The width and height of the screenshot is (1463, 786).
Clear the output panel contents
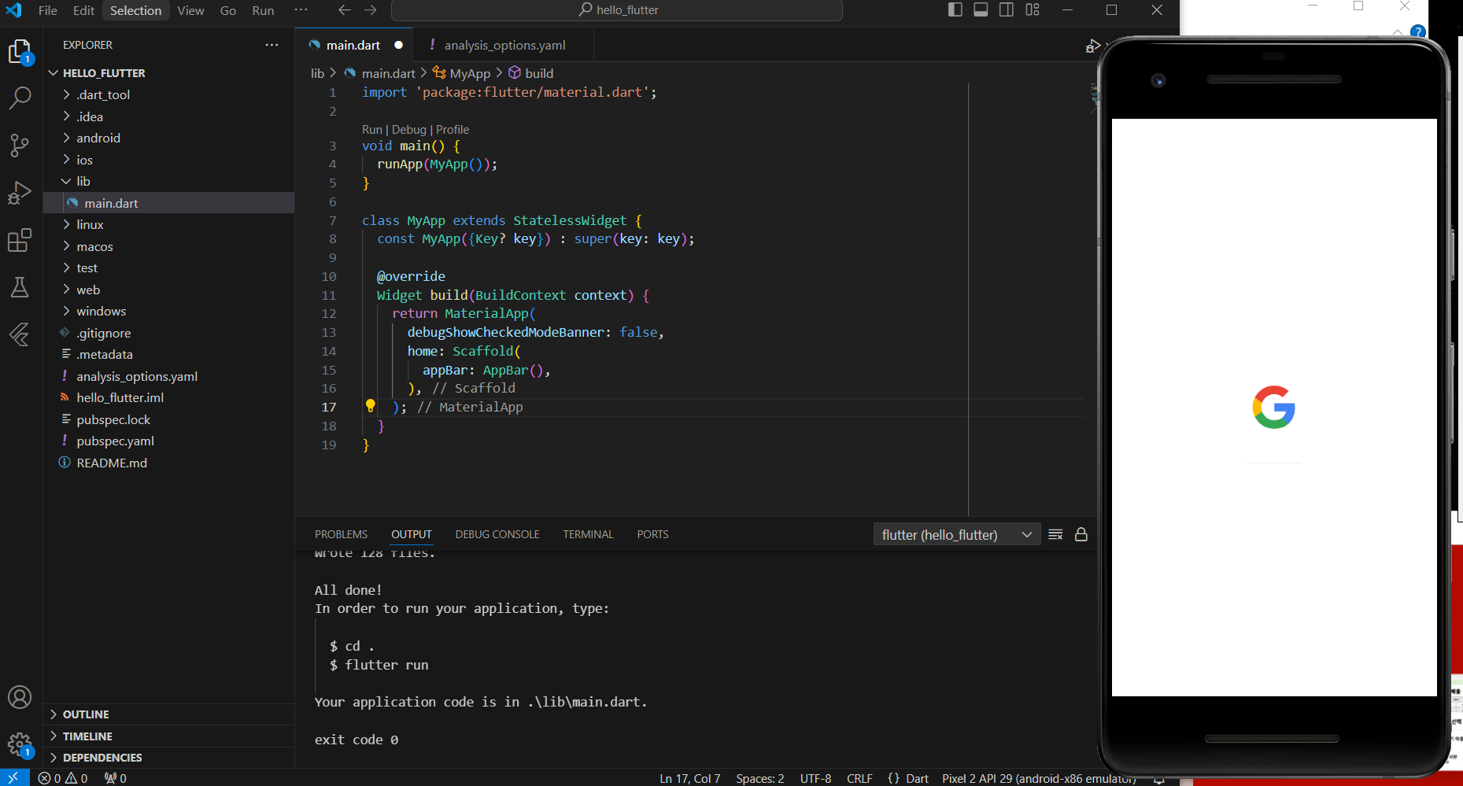pos(1055,534)
